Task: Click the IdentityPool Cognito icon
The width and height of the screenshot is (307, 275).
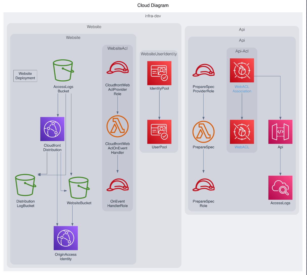Action: pyautogui.click(x=159, y=73)
